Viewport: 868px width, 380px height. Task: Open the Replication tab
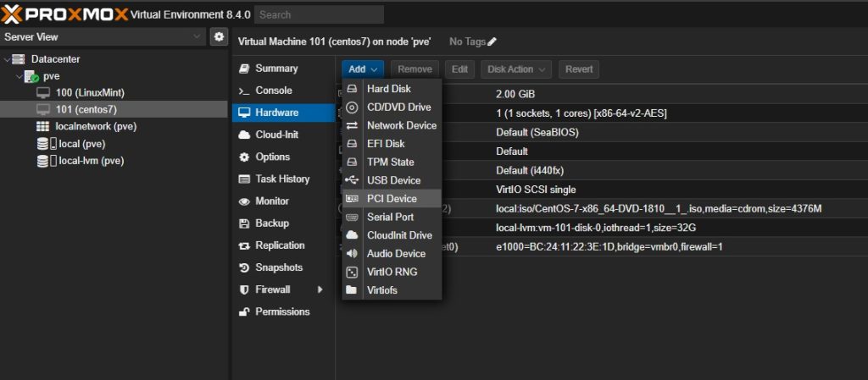click(283, 245)
